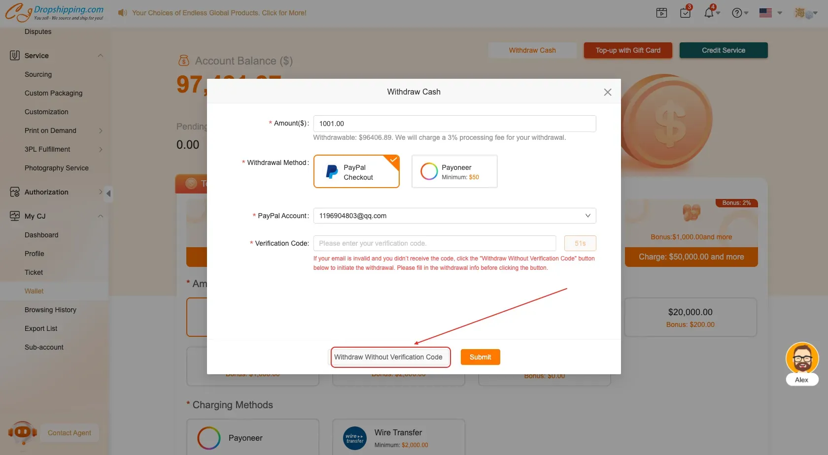
Task: Select Payoneer withdrawal method
Action: pyautogui.click(x=454, y=172)
